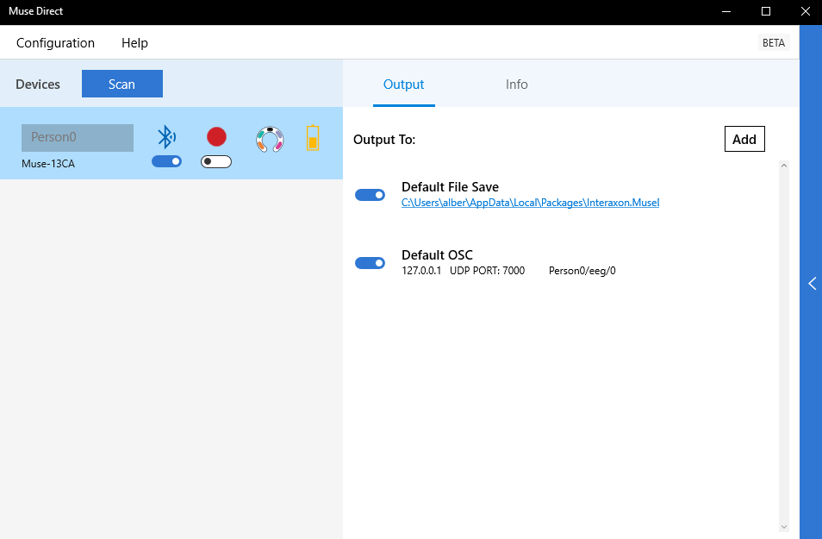Screen dimensions: 822x539
Task: Toggle the Bluetooth connection switch off
Action: (166, 161)
